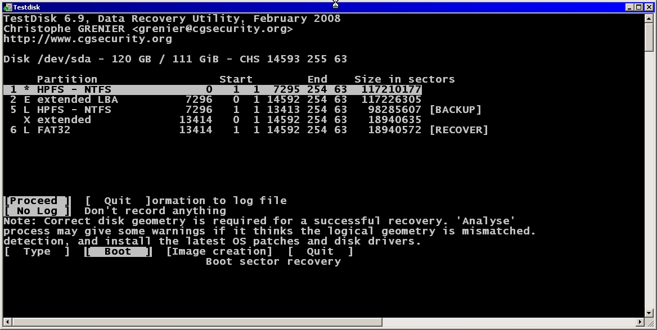Select partition 1 HPFS - NTFS row
The image size is (657, 330).
(x=213, y=89)
